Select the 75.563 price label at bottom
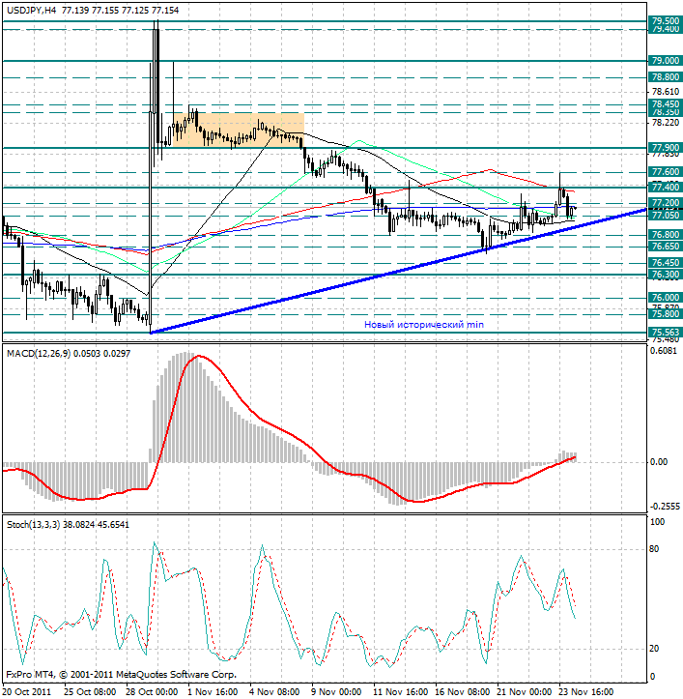Viewport: 683px width, 699px height. pos(664,333)
